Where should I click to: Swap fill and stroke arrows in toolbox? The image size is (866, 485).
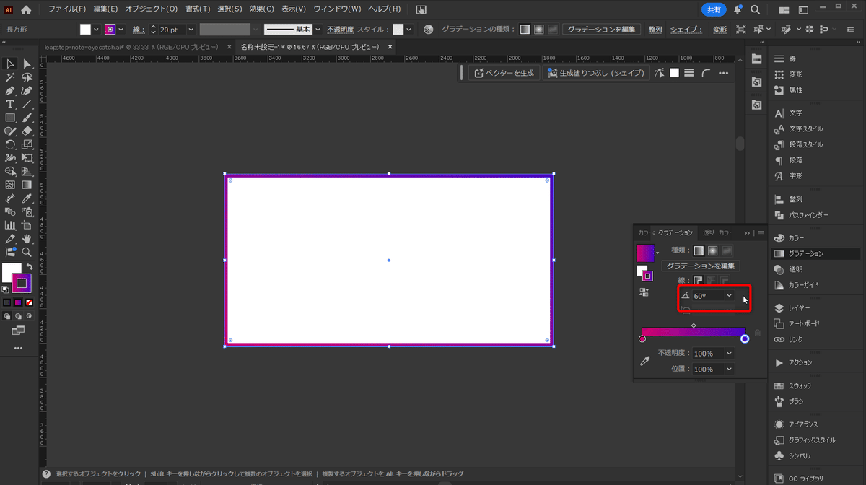pos(30,266)
